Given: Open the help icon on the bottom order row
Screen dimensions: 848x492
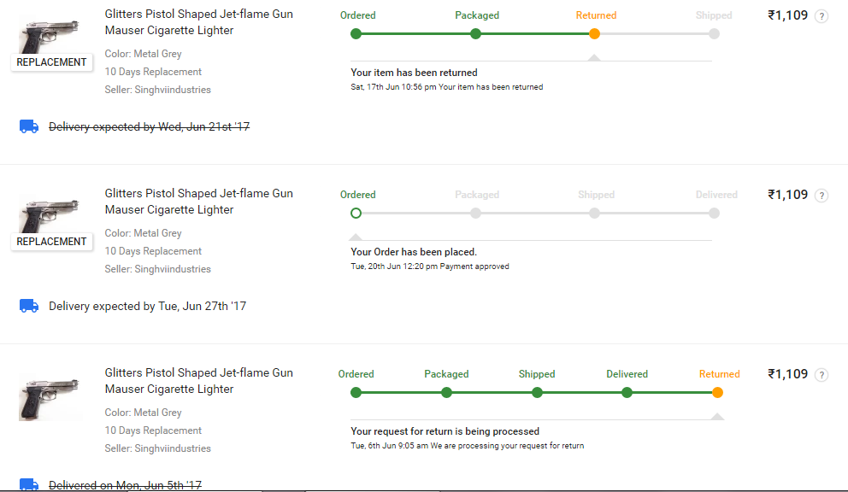Looking at the screenshot, I should pyautogui.click(x=821, y=374).
